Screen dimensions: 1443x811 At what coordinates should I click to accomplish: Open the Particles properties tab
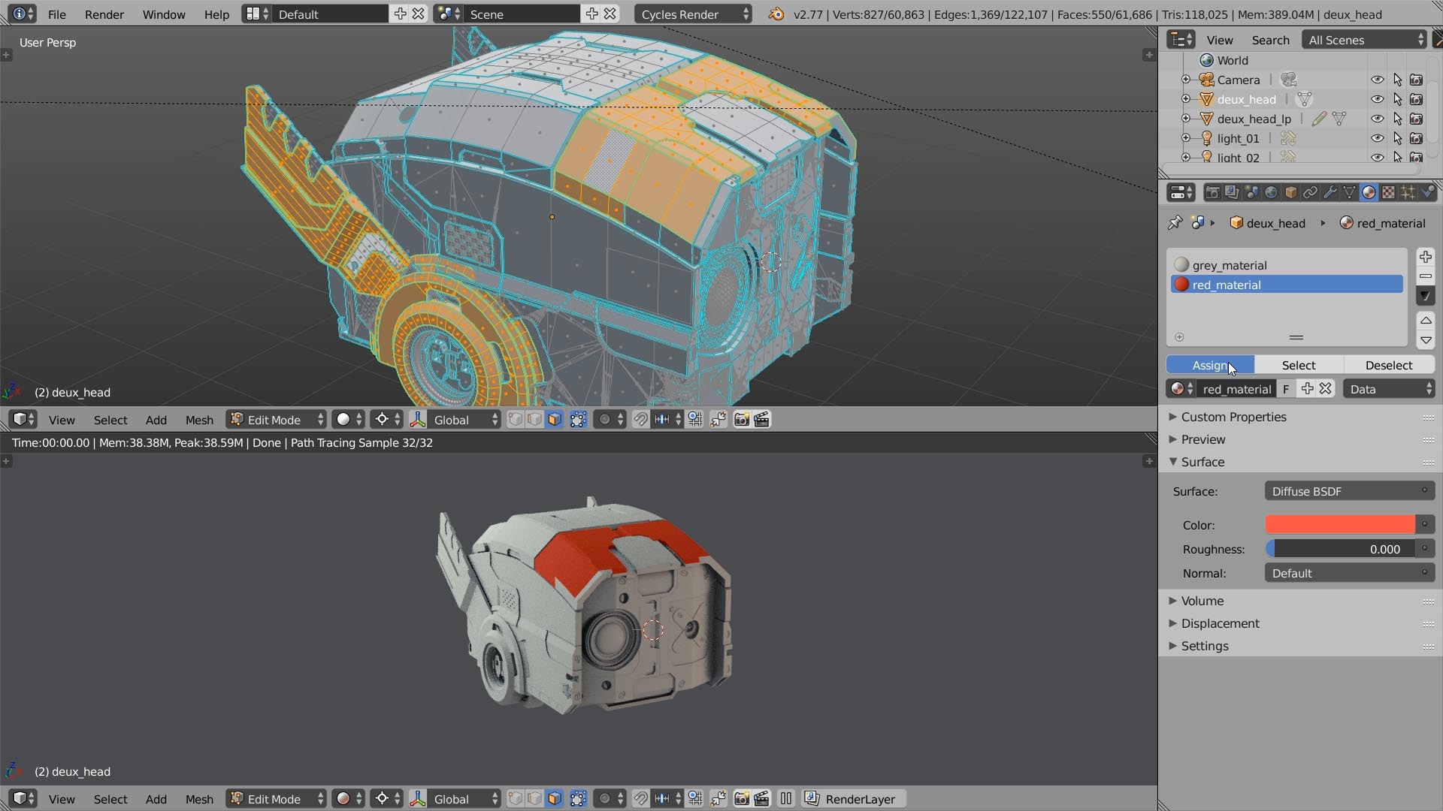click(x=1408, y=193)
